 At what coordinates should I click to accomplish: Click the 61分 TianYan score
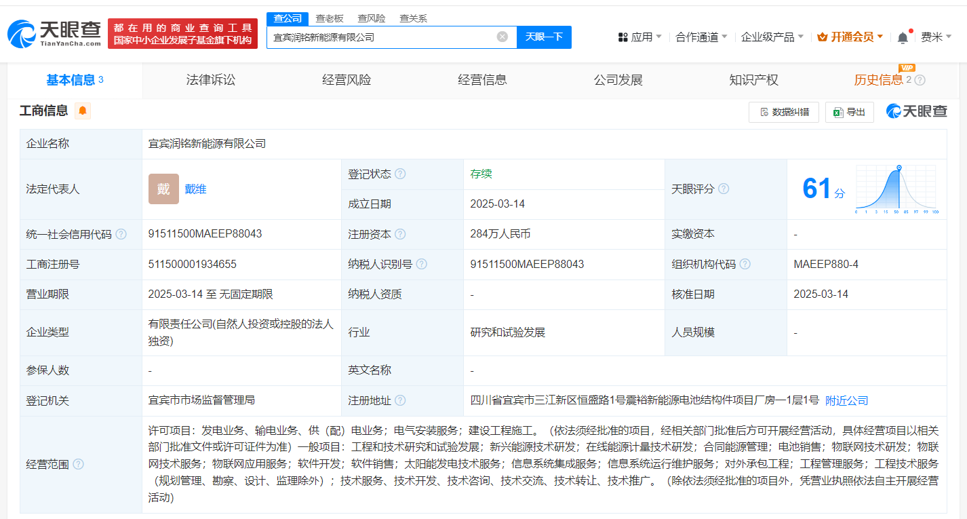[x=823, y=189]
